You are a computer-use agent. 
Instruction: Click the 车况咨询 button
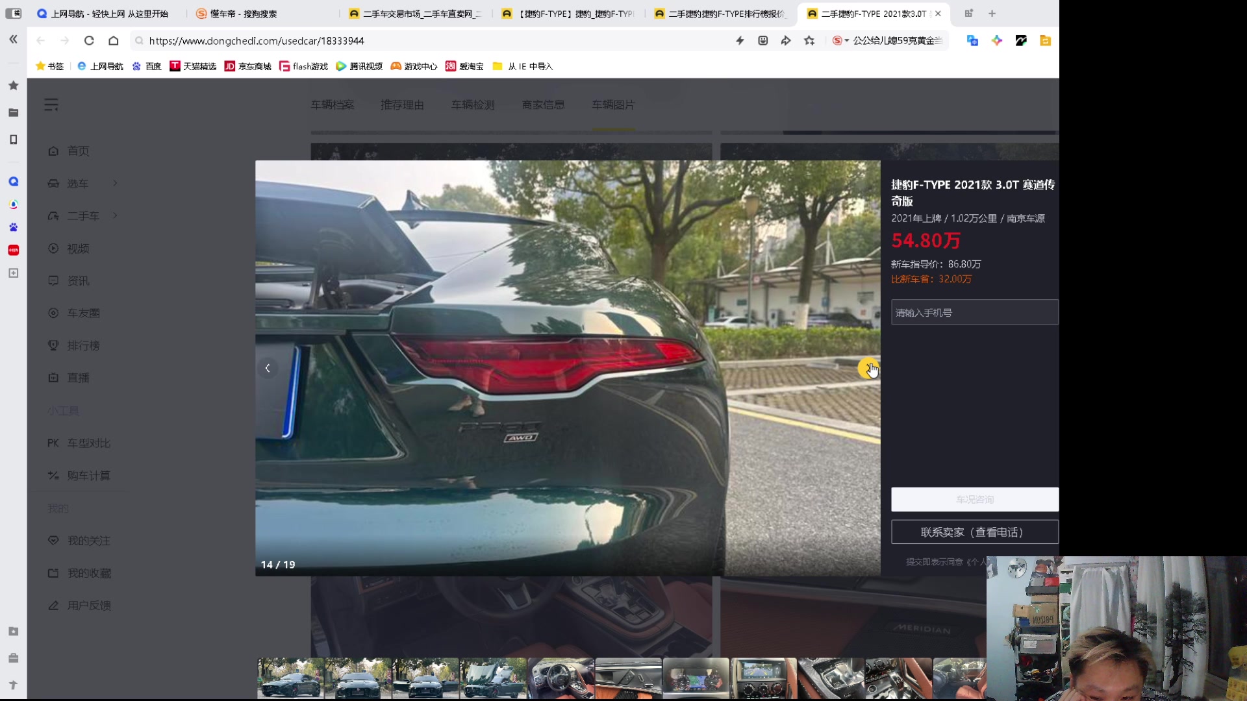[x=974, y=499]
